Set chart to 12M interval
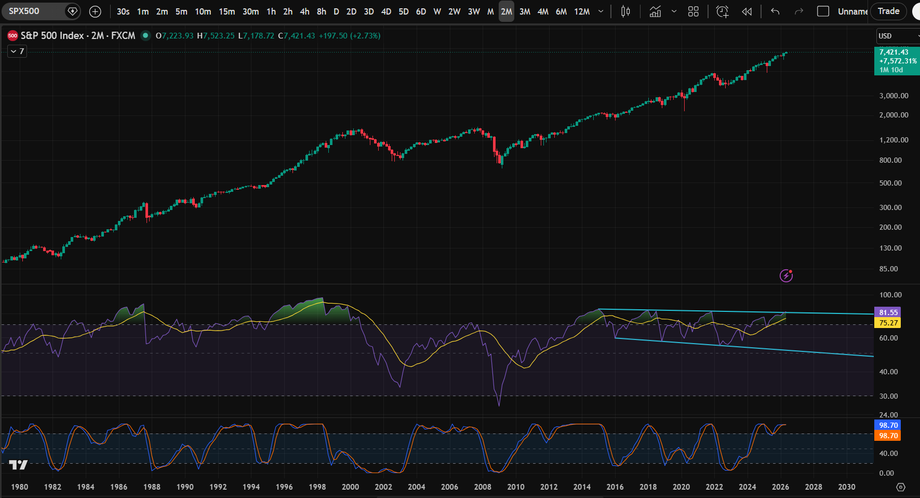The image size is (920, 498). [x=582, y=11]
